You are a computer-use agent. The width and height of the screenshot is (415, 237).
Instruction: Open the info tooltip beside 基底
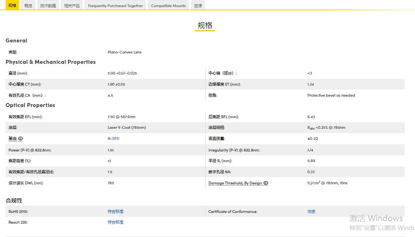pyautogui.click(x=21, y=139)
